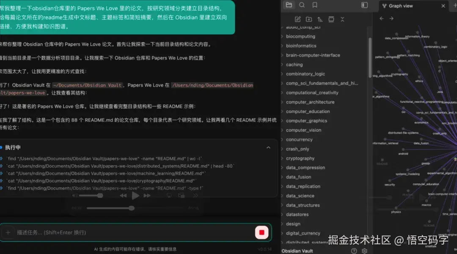This screenshot has height=254, width=457.
Task: Create a new folder in the vault
Action: [x=309, y=19]
